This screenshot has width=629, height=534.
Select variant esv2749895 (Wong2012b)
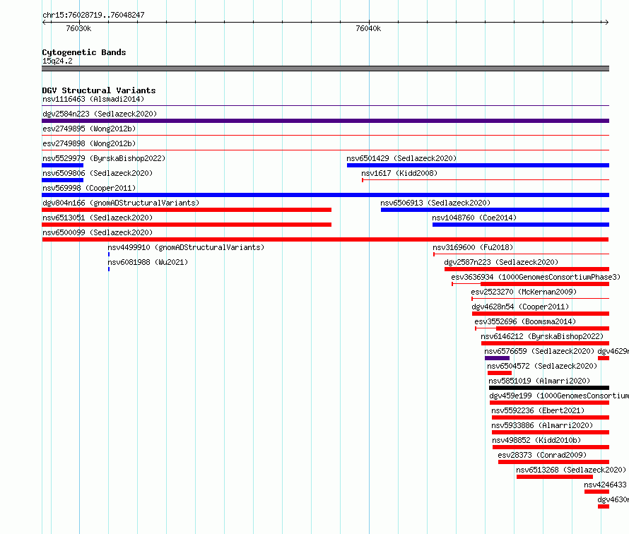(89, 129)
